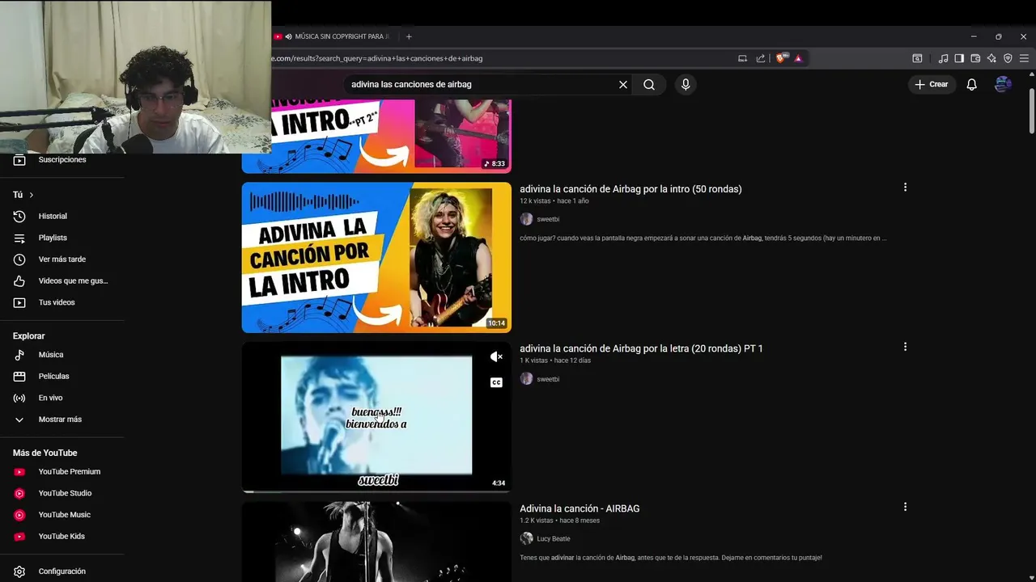This screenshot has height=582, width=1036.
Task: Open Lucy Beatle channel name
Action: [554, 538]
